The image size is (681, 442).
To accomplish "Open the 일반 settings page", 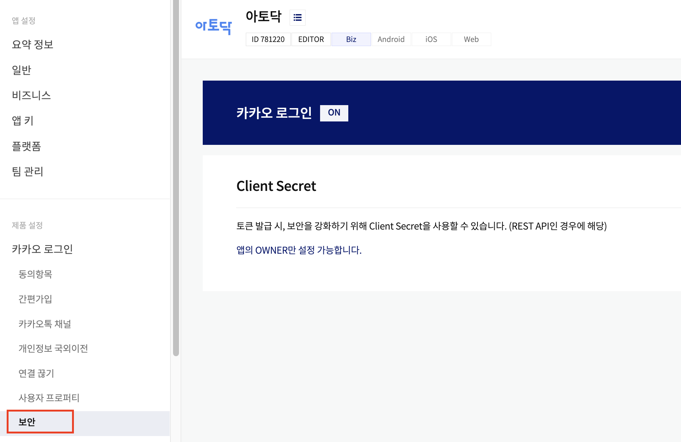I will click(22, 70).
